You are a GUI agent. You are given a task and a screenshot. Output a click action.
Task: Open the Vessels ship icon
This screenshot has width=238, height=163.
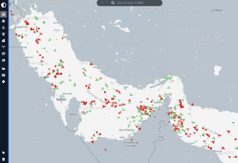pyautogui.click(x=4, y=21)
